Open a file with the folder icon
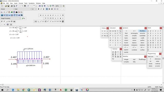The height and width of the screenshot is (92, 164). (x=6, y=6)
